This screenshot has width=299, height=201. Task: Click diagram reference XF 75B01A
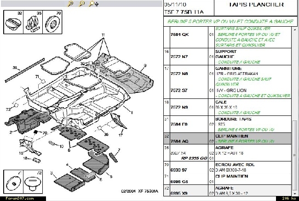pos(148,191)
